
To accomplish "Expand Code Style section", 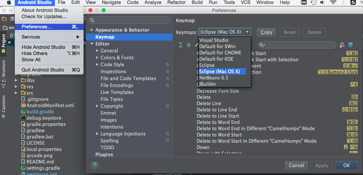I will [97, 65].
